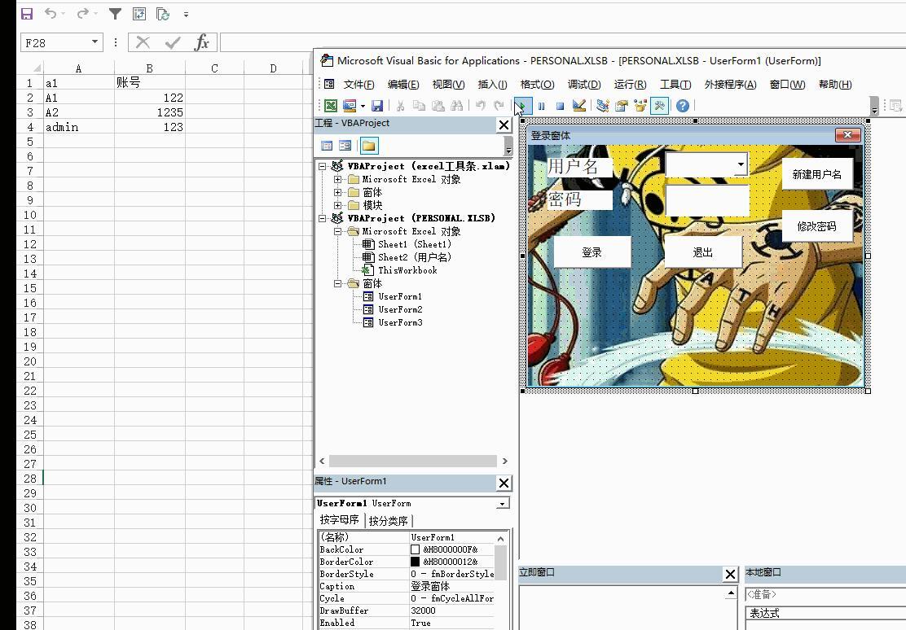906x630 pixels.
Task: Open the Project Explorer toolbar icon
Action: click(603, 106)
